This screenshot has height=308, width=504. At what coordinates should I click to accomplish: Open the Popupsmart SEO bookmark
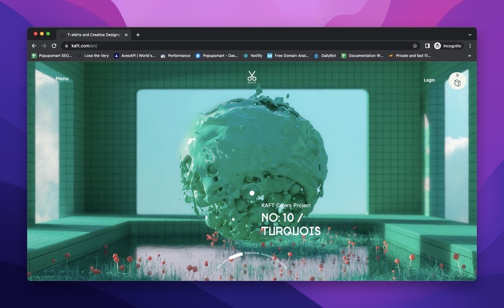point(52,56)
